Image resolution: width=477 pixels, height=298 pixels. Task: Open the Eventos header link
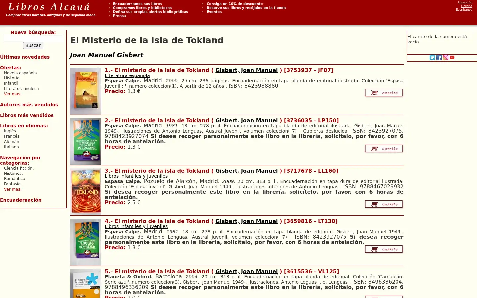point(214,12)
